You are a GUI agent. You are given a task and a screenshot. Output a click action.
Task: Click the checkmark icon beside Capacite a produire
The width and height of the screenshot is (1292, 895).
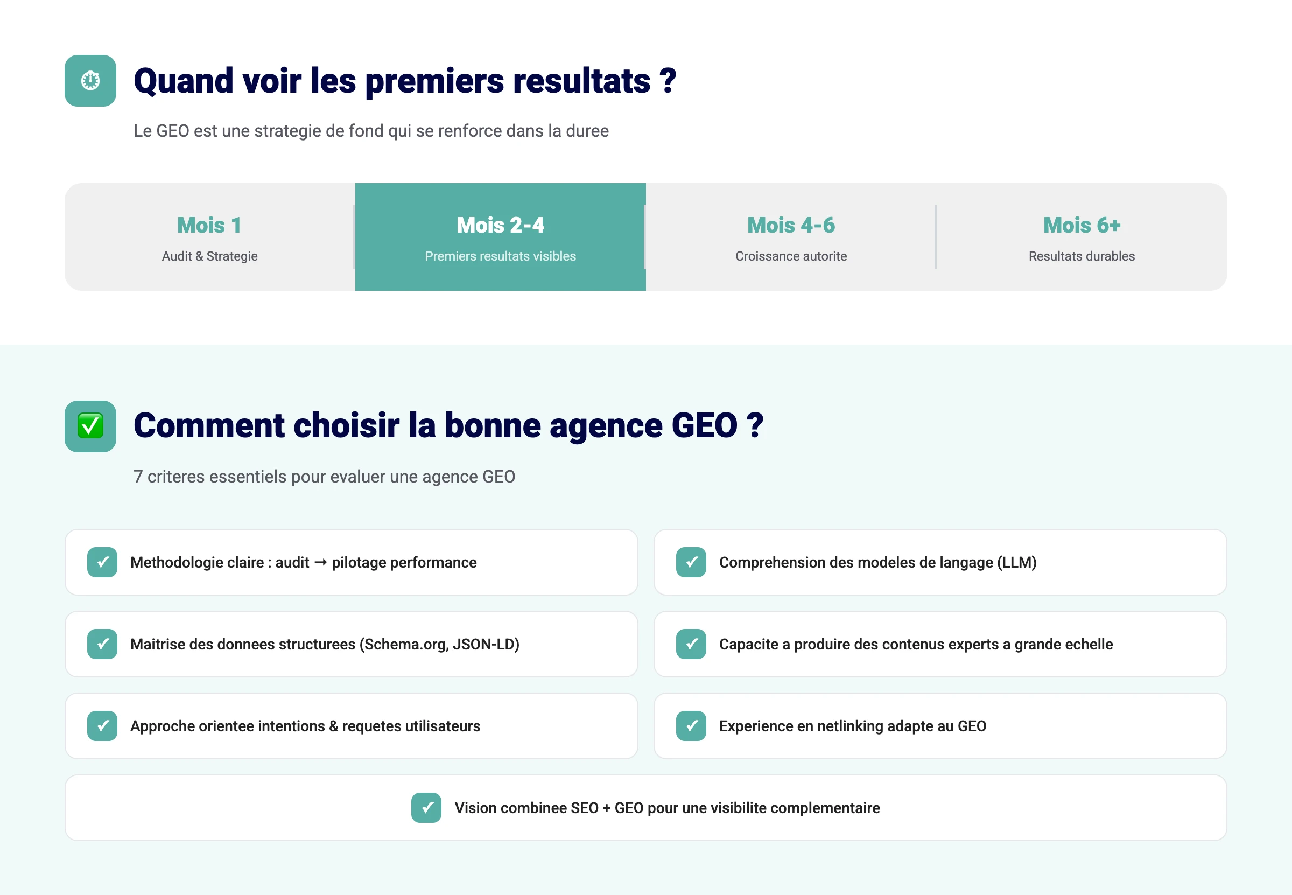[691, 644]
